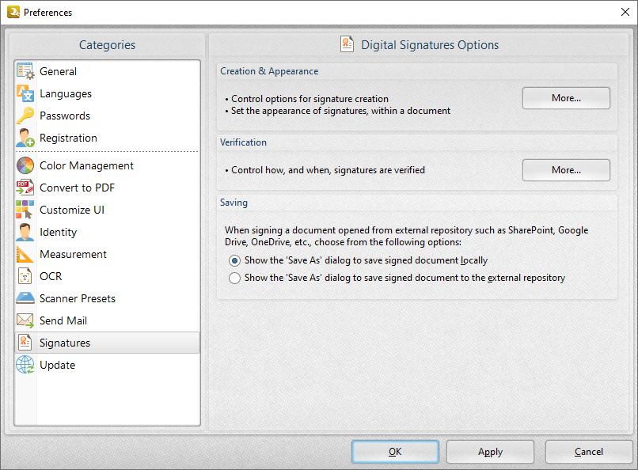Screen dimensions: 638x470
Task: Open More options for Verification
Action: tap(566, 170)
